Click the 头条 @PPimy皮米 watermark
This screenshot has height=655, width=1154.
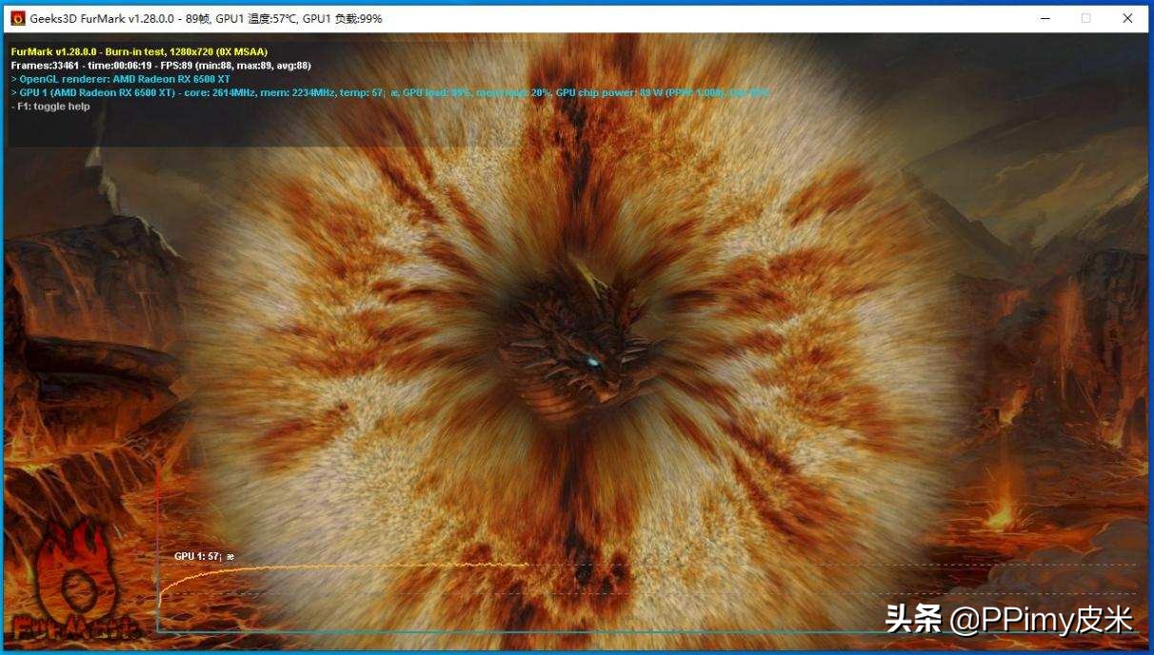[x=1008, y=620]
